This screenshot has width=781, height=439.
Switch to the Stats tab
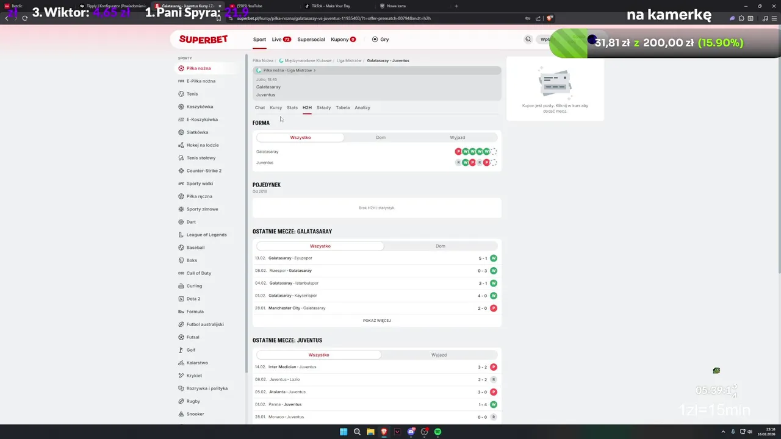pos(292,108)
